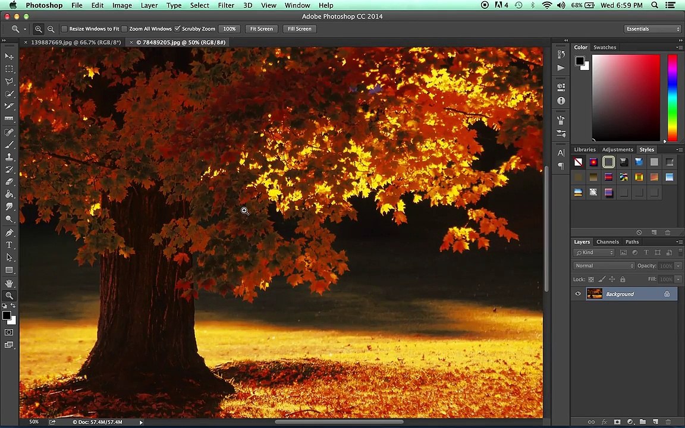The height and width of the screenshot is (428, 685).
Task: Click the Background layer thumbnail
Action: pyautogui.click(x=594, y=294)
